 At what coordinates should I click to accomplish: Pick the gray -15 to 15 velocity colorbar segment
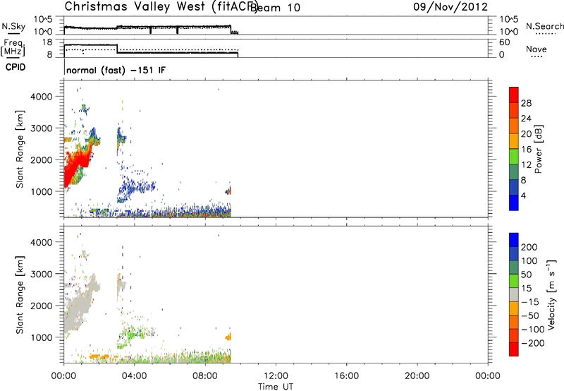514,294
